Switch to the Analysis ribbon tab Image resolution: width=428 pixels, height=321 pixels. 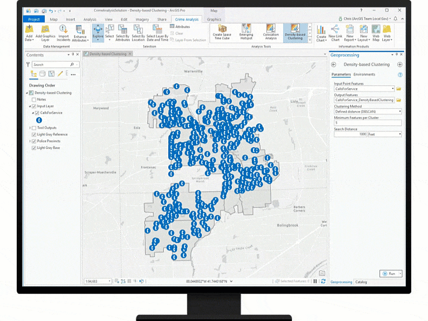(x=90, y=20)
